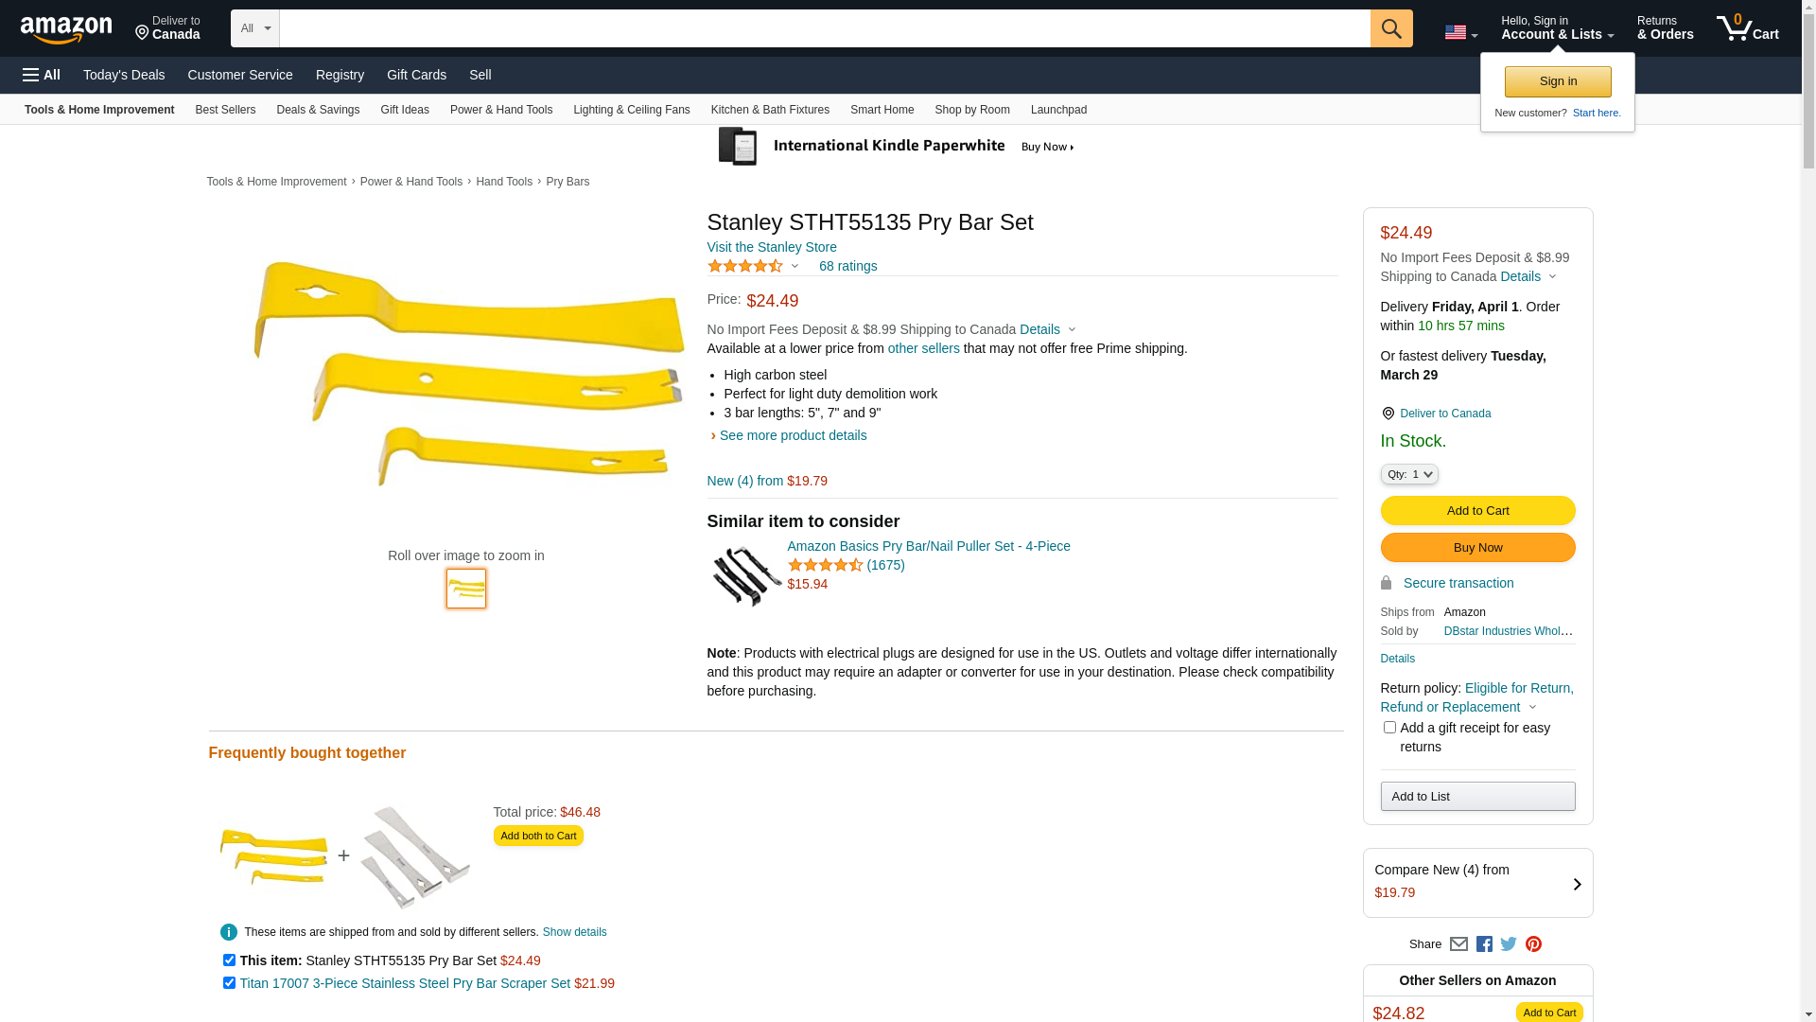
Task: Click the Add to Cart button
Action: point(1477,511)
